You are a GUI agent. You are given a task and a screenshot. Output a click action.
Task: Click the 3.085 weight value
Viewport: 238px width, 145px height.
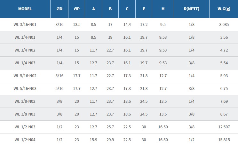224,24
